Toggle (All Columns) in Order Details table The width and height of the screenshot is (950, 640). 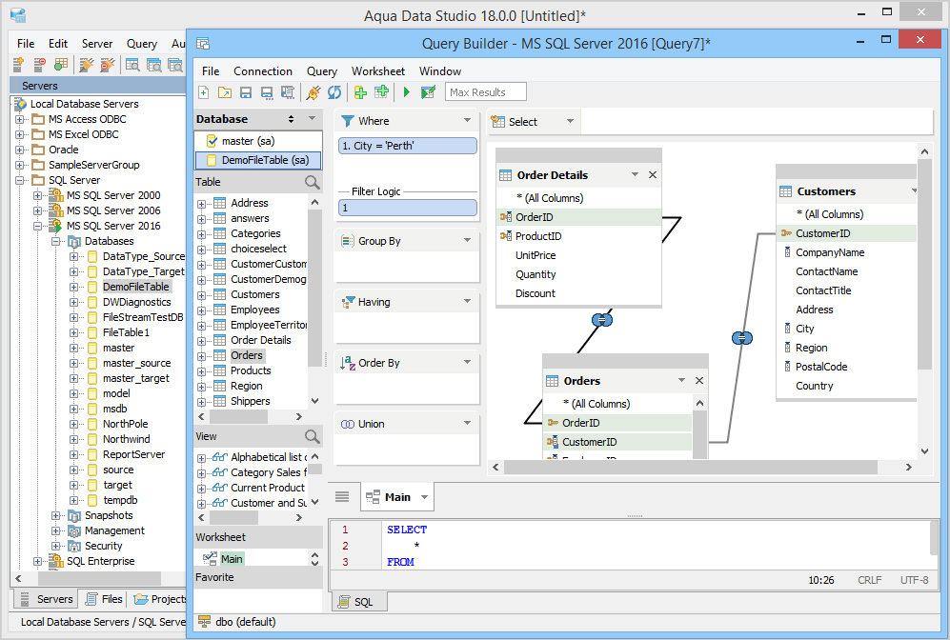[x=578, y=198]
